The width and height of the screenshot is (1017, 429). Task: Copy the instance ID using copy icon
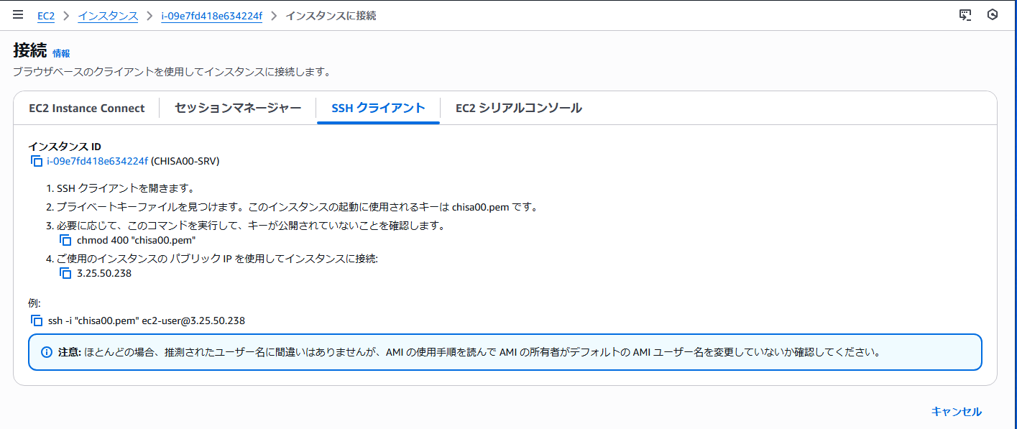point(37,162)
